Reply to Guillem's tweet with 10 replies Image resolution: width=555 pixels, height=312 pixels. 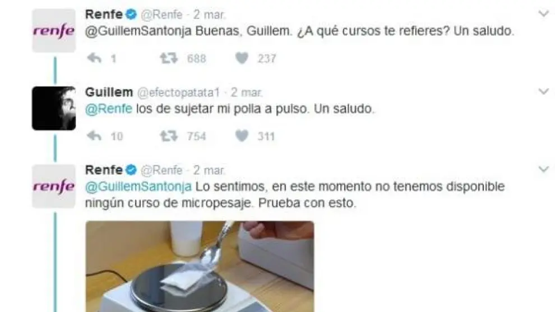coord(95,136)
